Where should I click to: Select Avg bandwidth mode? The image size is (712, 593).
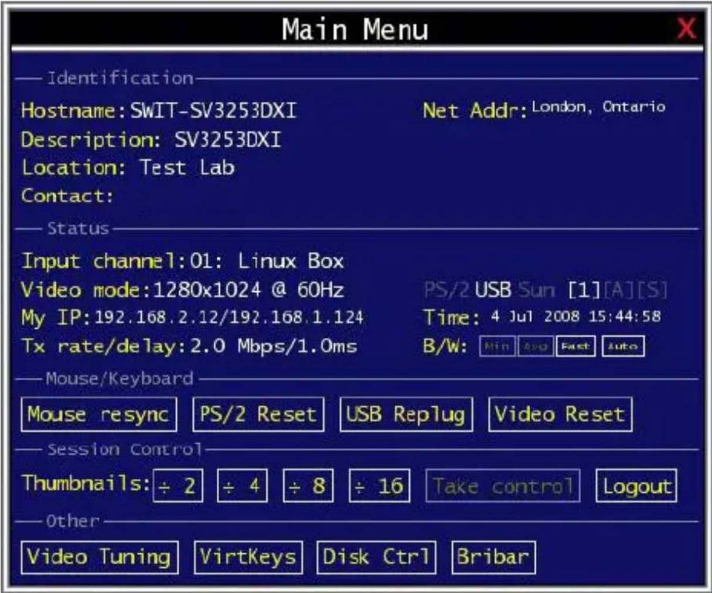536,346
